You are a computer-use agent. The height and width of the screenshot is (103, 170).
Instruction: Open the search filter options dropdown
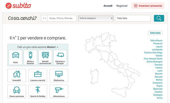44,18
